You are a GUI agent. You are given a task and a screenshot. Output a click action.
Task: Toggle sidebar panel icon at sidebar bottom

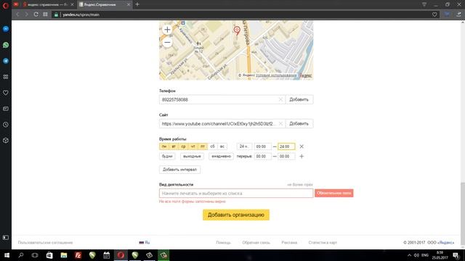[x=6, y=237]
